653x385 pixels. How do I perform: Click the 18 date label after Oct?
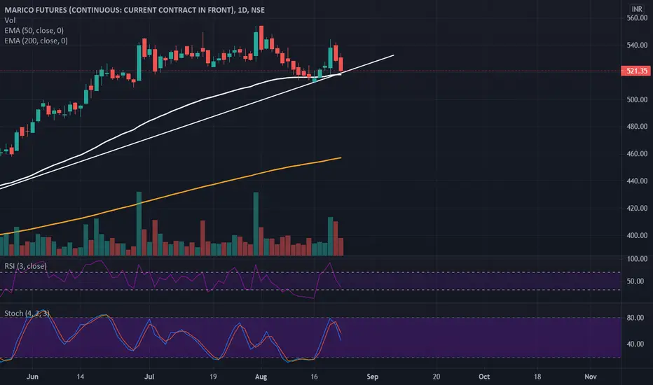tap(537, 377)
